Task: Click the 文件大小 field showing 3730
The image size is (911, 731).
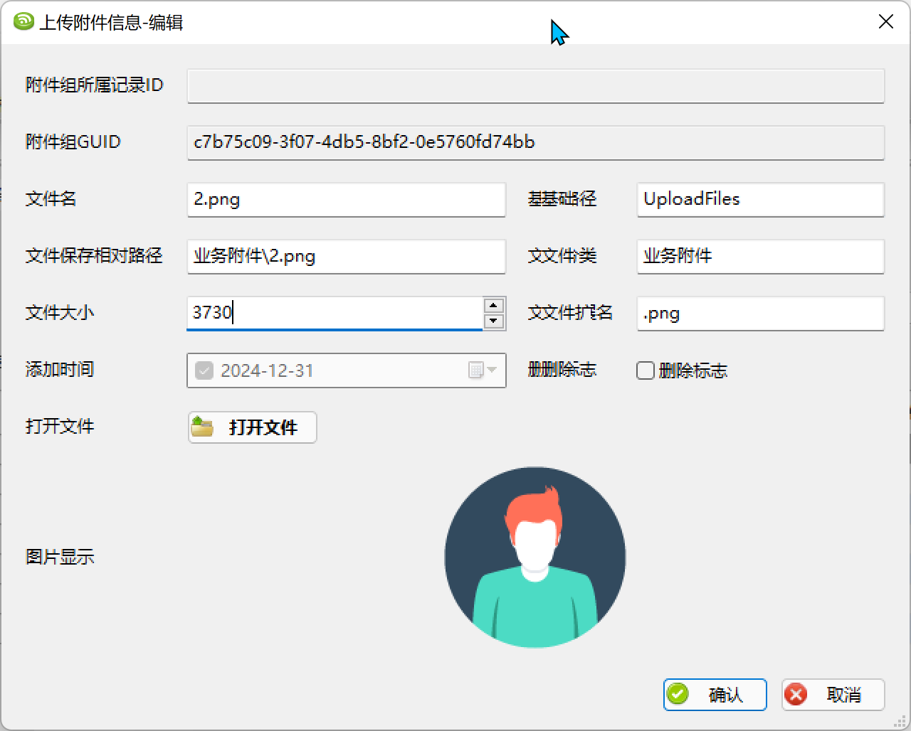Action: (x=335, y=314)
